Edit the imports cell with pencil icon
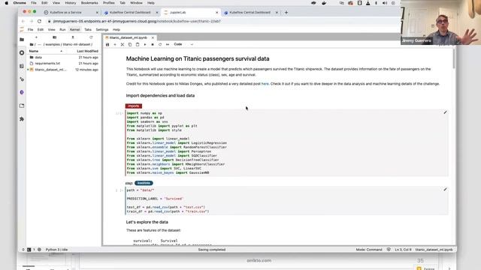The image size is (481, 270). point(445,112)
